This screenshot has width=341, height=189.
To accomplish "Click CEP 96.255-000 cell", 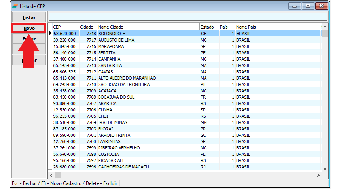I will point(64,116).
